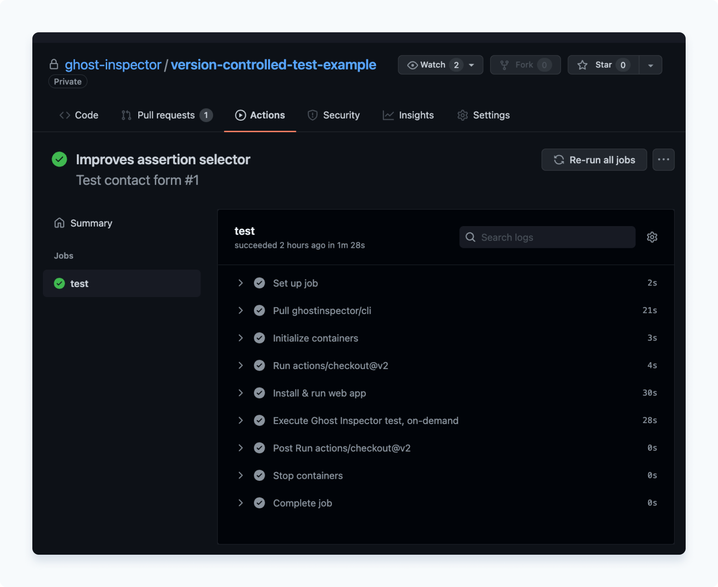718x587 pixels.
Task: Click the Set up job step name
Action: tap(296, 283)
